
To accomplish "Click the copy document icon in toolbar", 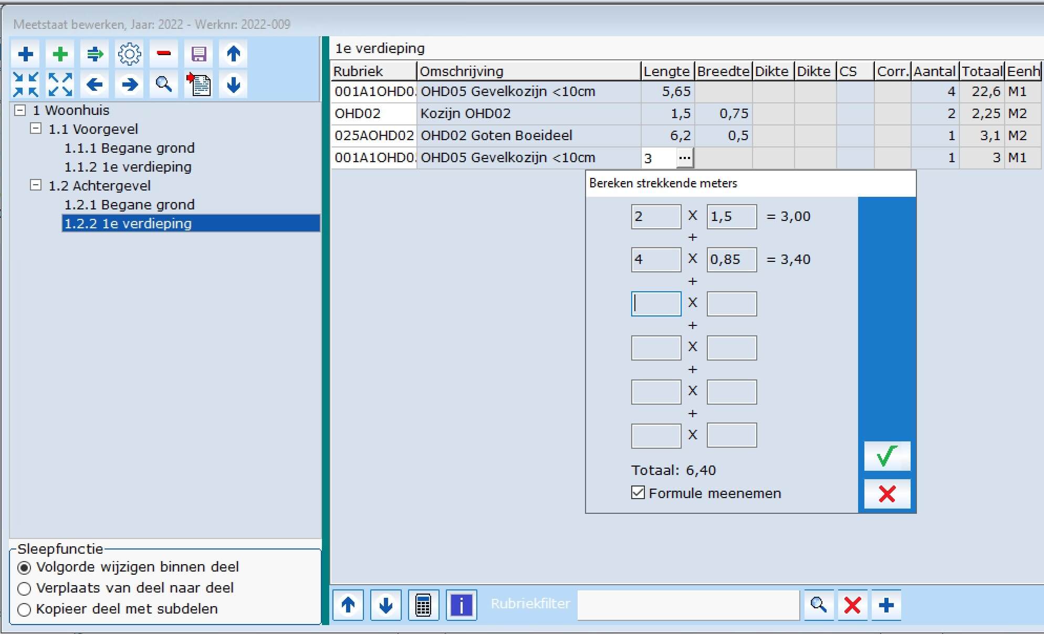I will [199, 84].
